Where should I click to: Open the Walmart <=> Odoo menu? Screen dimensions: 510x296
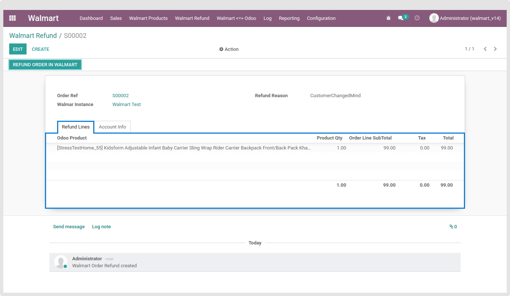point(236,18)
